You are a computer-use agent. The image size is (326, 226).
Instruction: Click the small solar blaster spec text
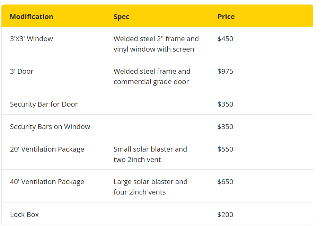click(150, 154)
